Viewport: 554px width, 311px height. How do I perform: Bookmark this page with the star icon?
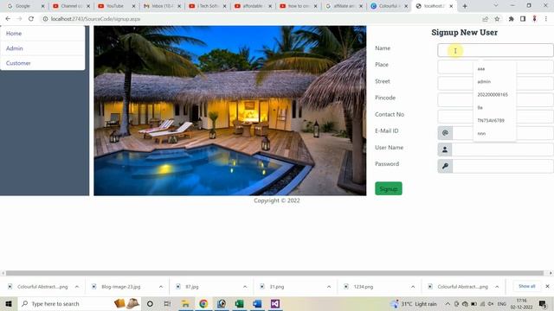tap(497, 19)
